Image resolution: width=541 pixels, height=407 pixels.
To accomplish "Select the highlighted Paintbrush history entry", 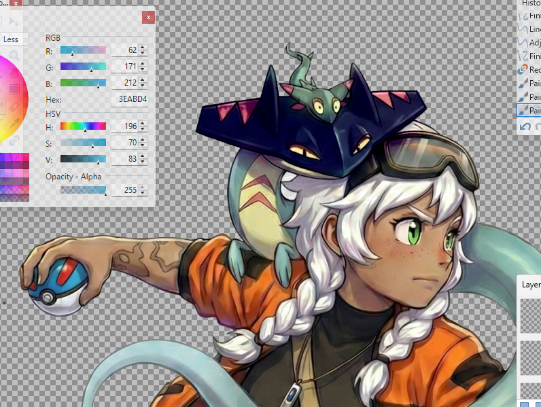I will [x=529, y=110].
